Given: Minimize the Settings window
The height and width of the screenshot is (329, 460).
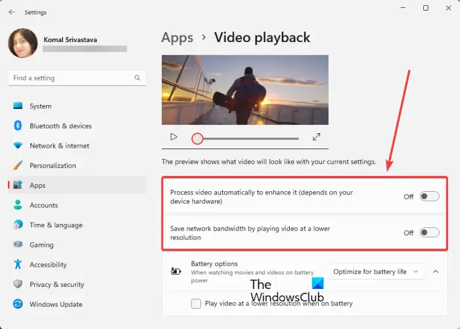Looking at the screenshot, I should [x=403, y=8].
